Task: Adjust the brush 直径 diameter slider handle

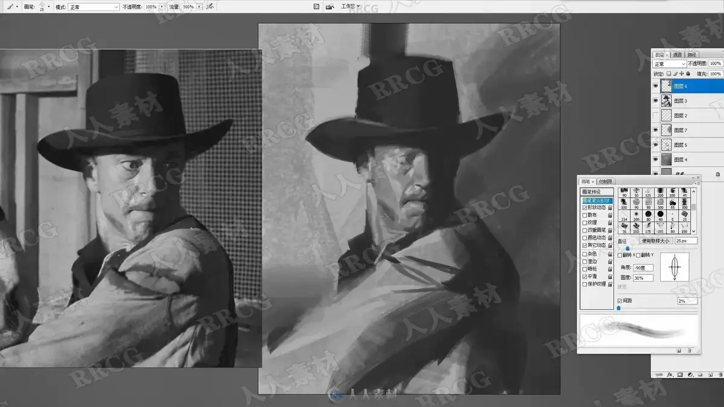Action: pos(627,248)
